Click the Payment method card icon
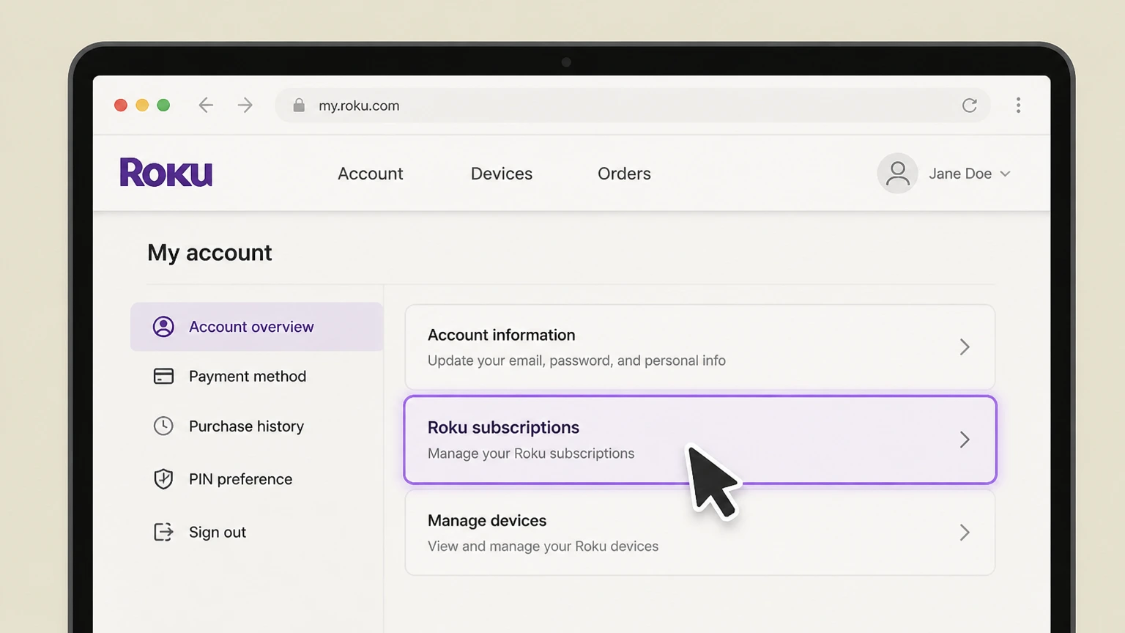 click(x=163, y=377)
